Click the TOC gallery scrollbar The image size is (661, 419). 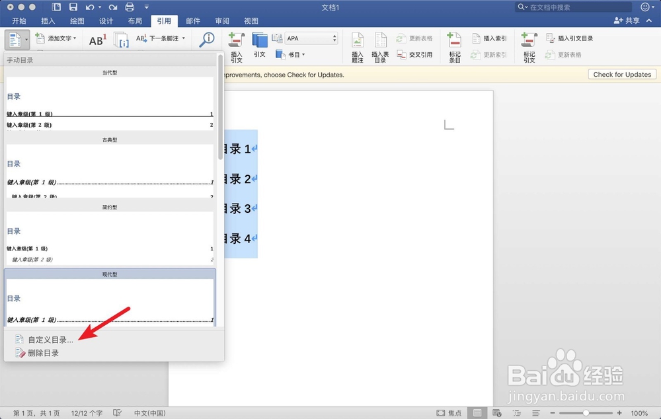[221, 108]
